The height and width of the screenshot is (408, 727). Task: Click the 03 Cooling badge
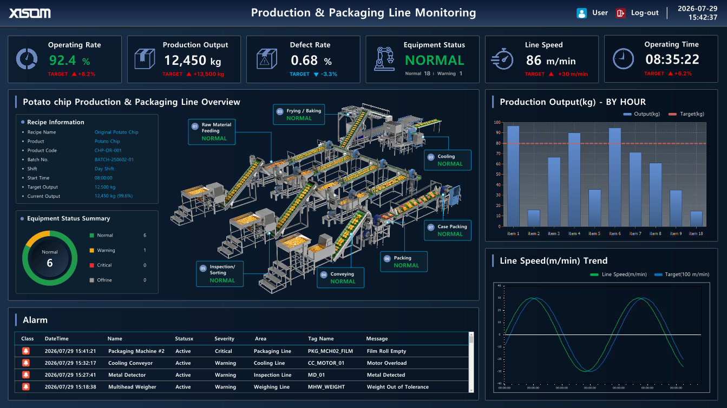tap(431, 157)
